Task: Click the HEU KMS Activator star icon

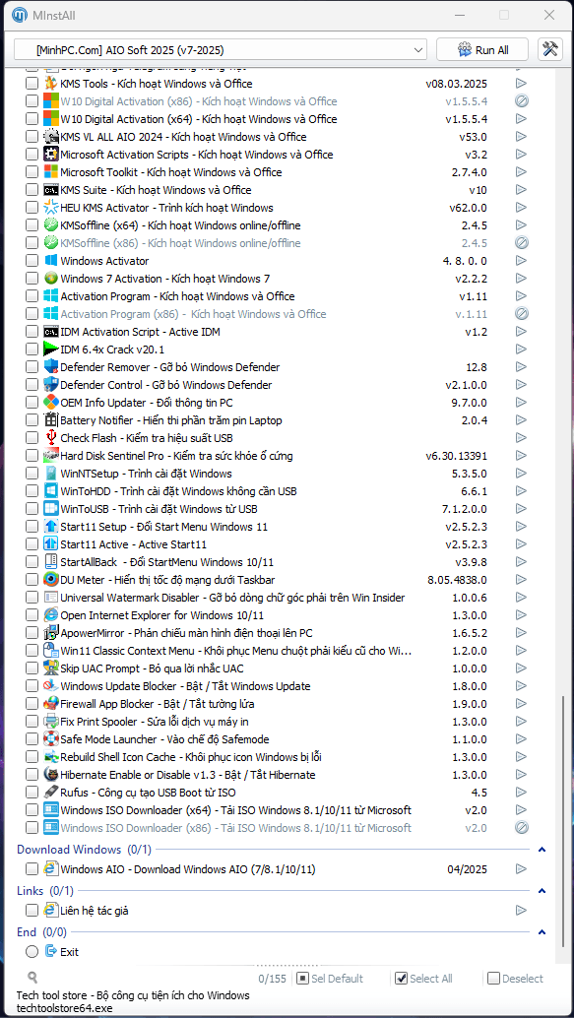Action: tap(50, 208)
